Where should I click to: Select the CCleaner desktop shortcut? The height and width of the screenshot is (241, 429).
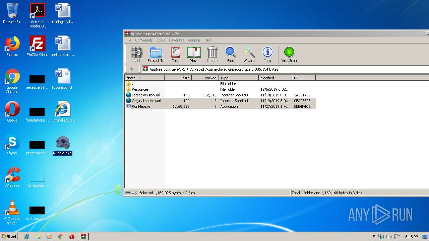coord(12,177)
